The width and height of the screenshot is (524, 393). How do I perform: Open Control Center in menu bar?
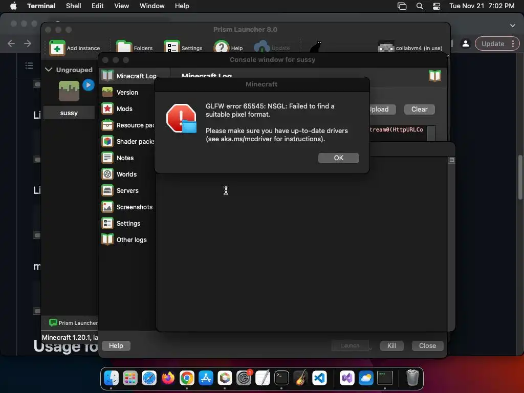436,6
